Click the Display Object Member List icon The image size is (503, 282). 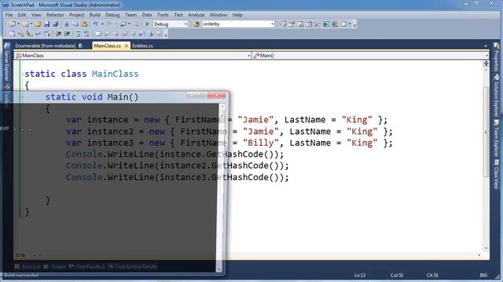(12, 34)
